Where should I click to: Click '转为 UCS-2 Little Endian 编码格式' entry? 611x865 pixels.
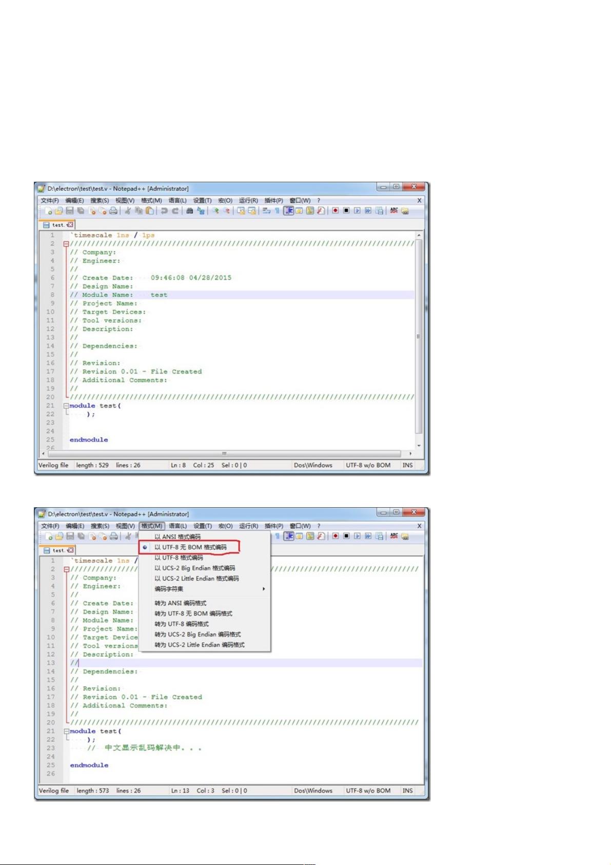[x=200, y=645]
